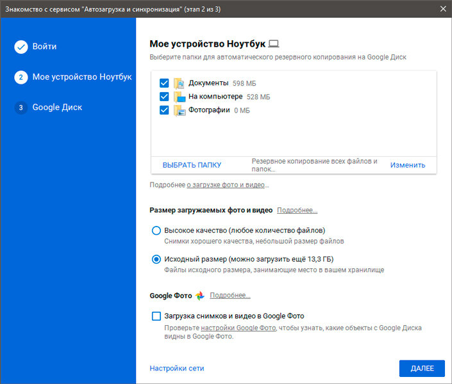Click the На компьютере folder name
Viewport: 452px width, 384px height.
215,97
